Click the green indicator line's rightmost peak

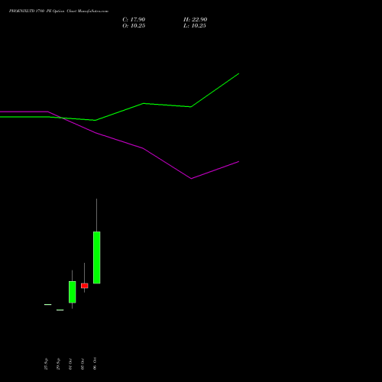(x=238, y=73)
